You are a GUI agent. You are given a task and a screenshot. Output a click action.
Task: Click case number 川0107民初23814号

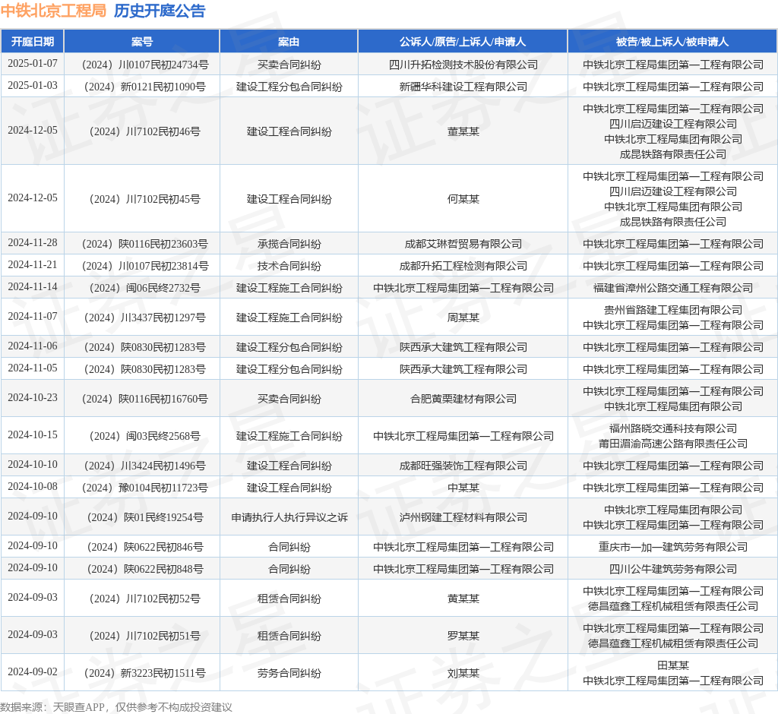coord(145,265)
